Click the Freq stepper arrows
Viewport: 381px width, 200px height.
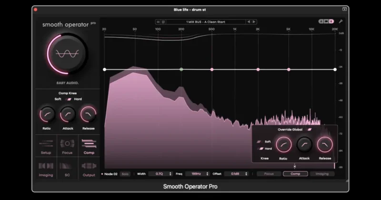207,174
